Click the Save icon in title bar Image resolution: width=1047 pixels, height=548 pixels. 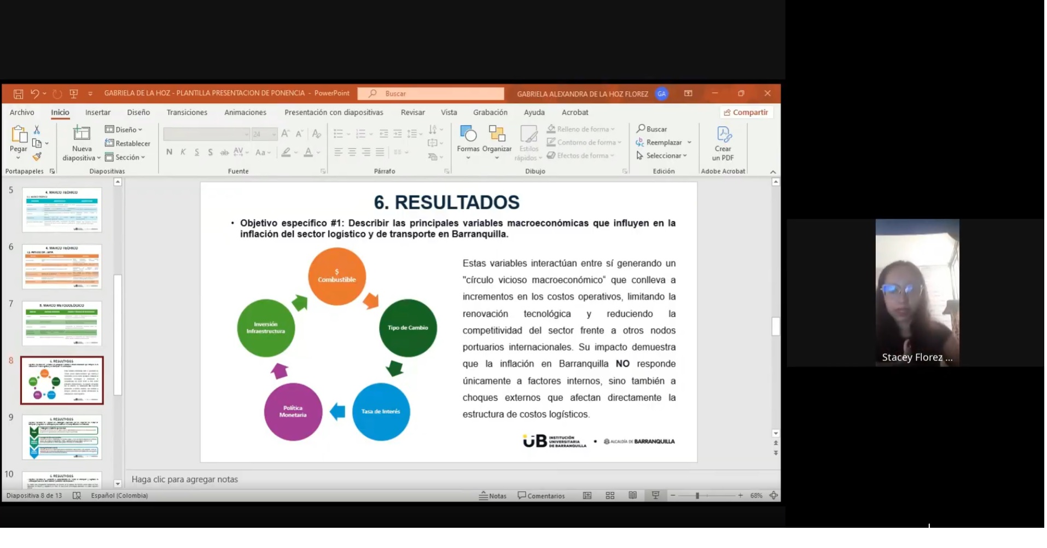tap(18, 94)
